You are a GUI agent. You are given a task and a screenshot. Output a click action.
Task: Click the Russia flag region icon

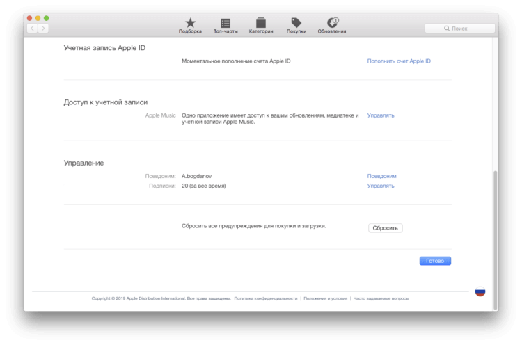[x=480, y=291]
